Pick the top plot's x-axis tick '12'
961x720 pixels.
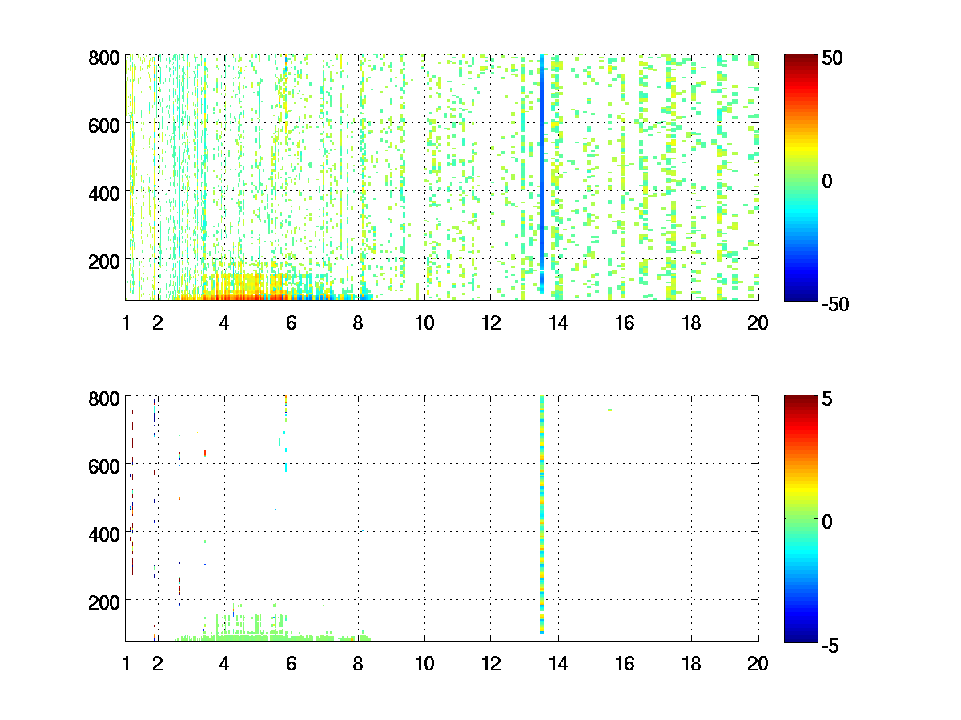click(491, 323)
